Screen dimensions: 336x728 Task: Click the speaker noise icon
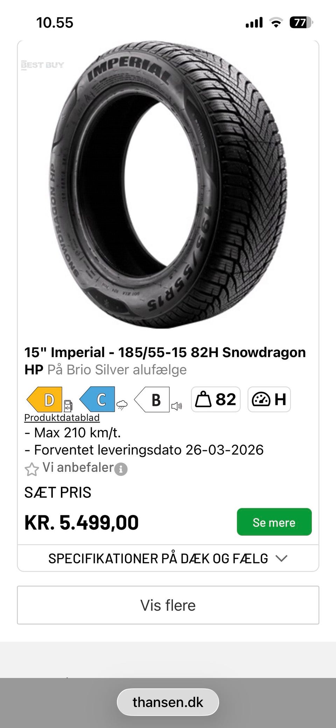tap(177, 406)
